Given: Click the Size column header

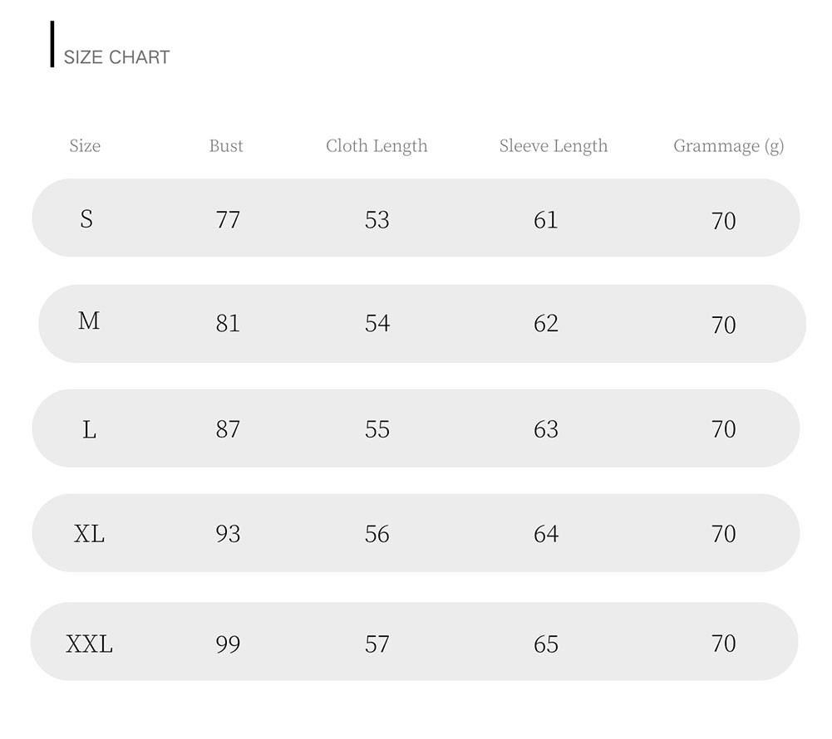Looking at the screenshot, I should tap(85, 146).
